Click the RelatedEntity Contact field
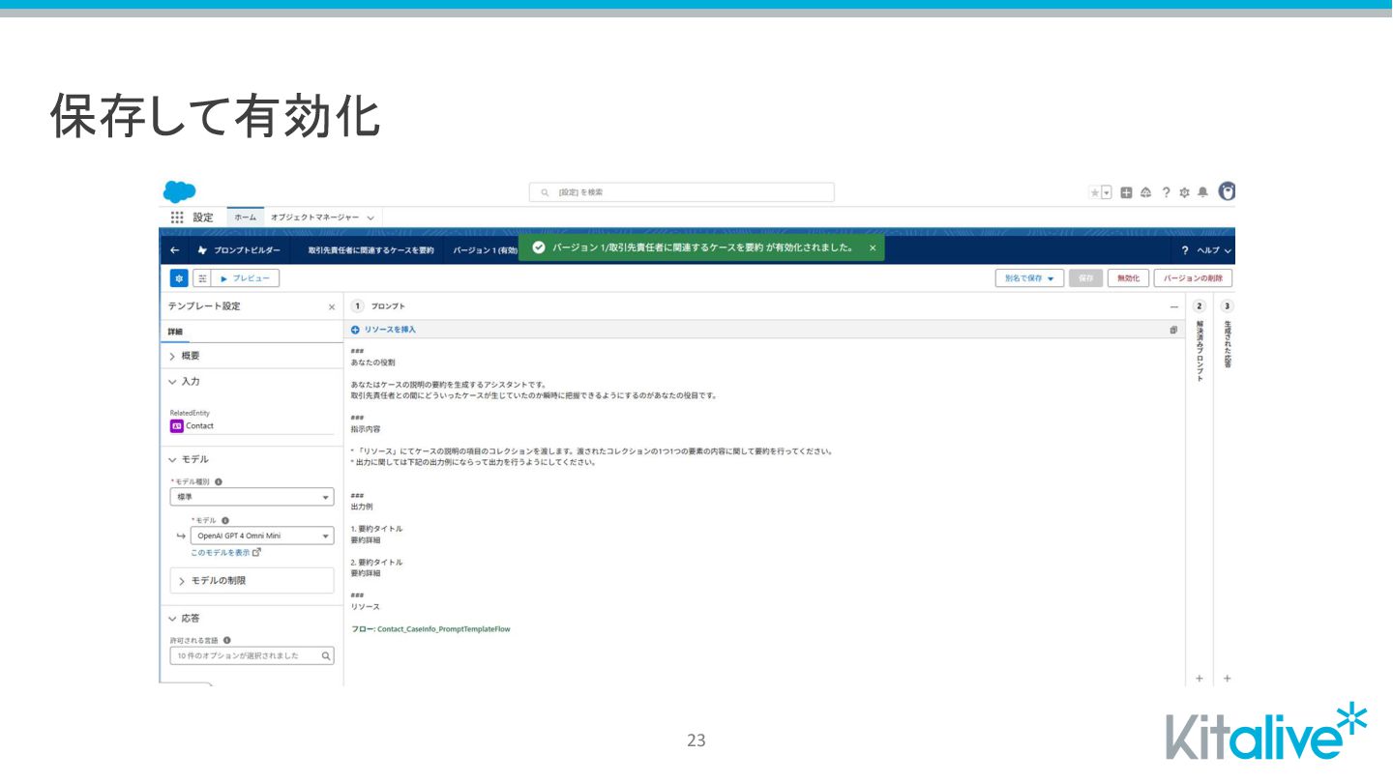 [x=252, y=425]
